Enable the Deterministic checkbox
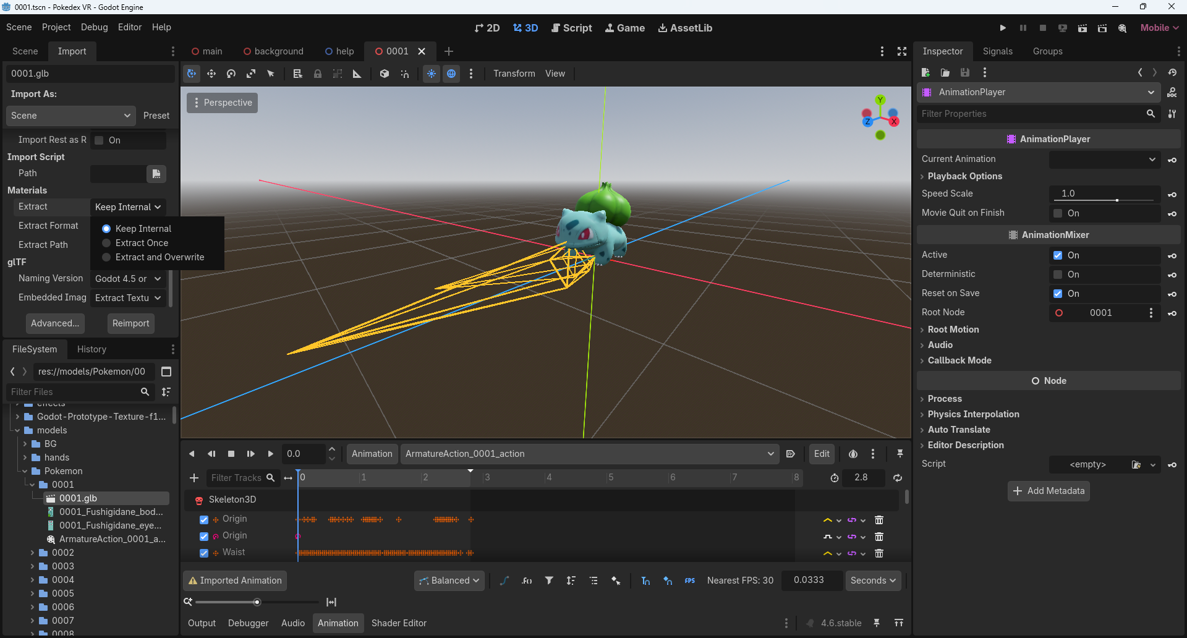This screenshot has width=1187, height=638. pyautogui.click(x=1058, y=274)
